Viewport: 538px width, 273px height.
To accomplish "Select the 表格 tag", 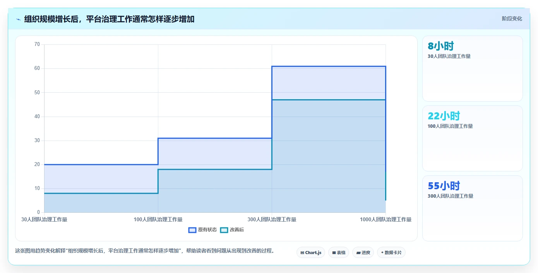I will (339, 253).
